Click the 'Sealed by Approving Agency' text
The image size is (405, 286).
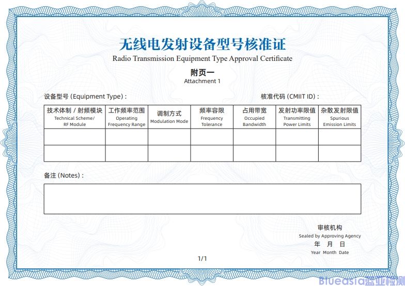click(330, 236)
